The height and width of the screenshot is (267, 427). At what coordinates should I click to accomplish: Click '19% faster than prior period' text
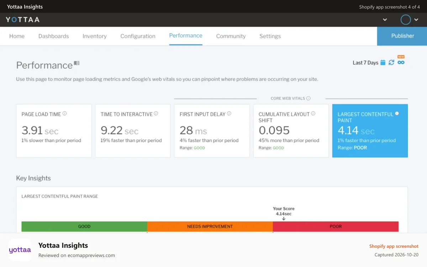coord(131,140)
